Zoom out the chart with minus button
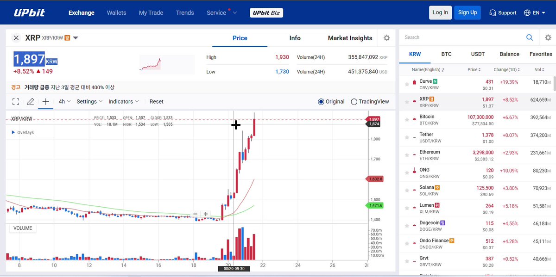 pyautogui.click(x=196, y=214)
